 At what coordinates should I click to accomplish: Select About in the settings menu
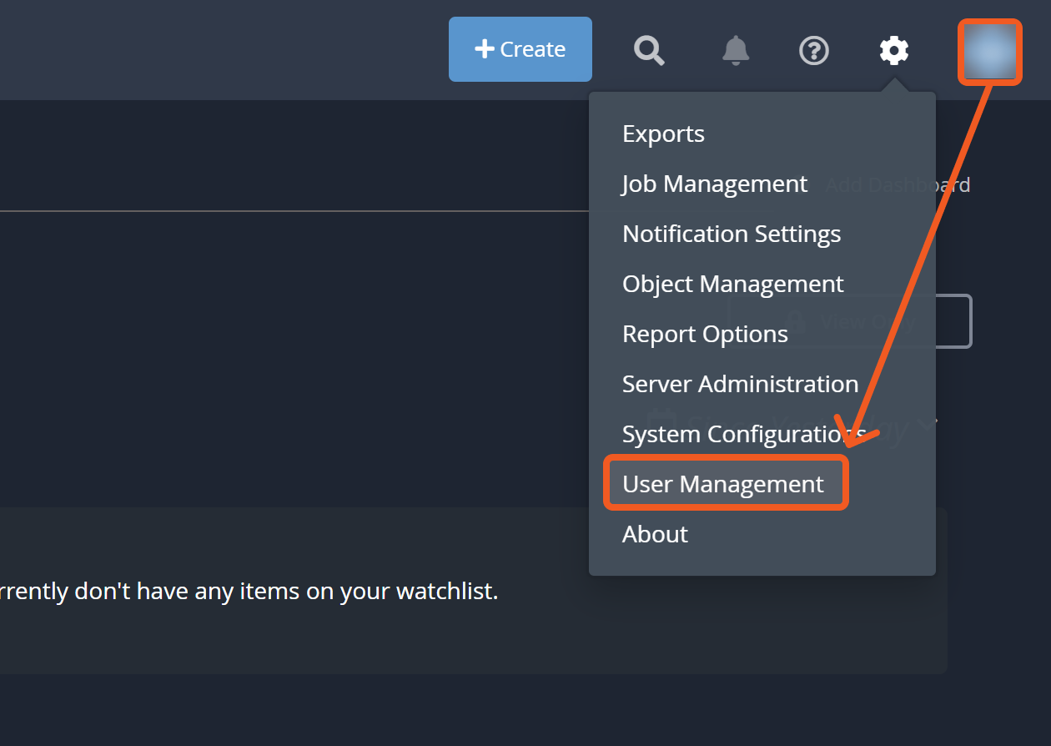(x=655, y=534)
